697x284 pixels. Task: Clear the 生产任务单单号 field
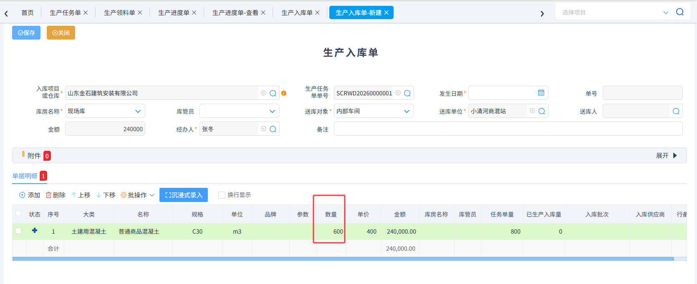pyautogui.click(x=398, y=93)
